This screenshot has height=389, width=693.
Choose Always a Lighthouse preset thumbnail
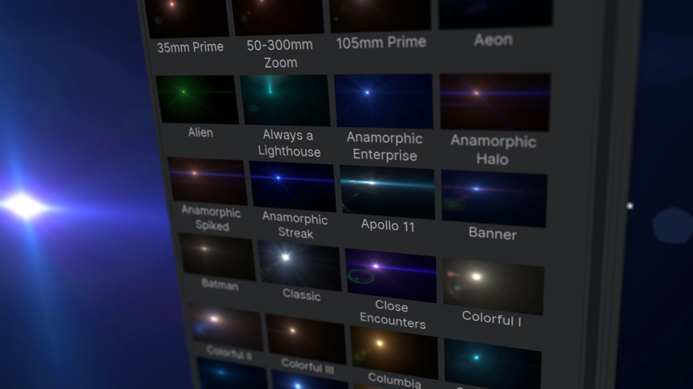point(286,100)
